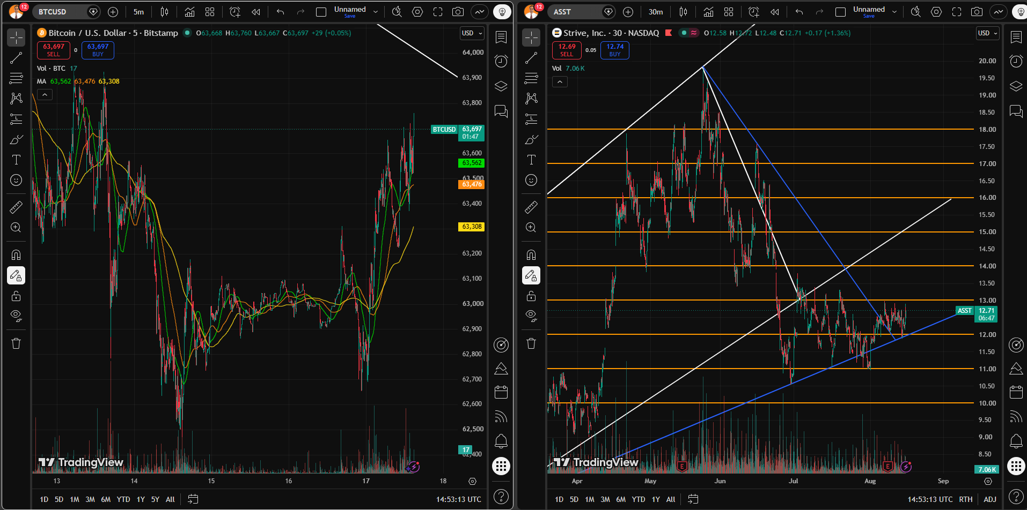Open quick search in the ASST toolbar

pos(916,12)
